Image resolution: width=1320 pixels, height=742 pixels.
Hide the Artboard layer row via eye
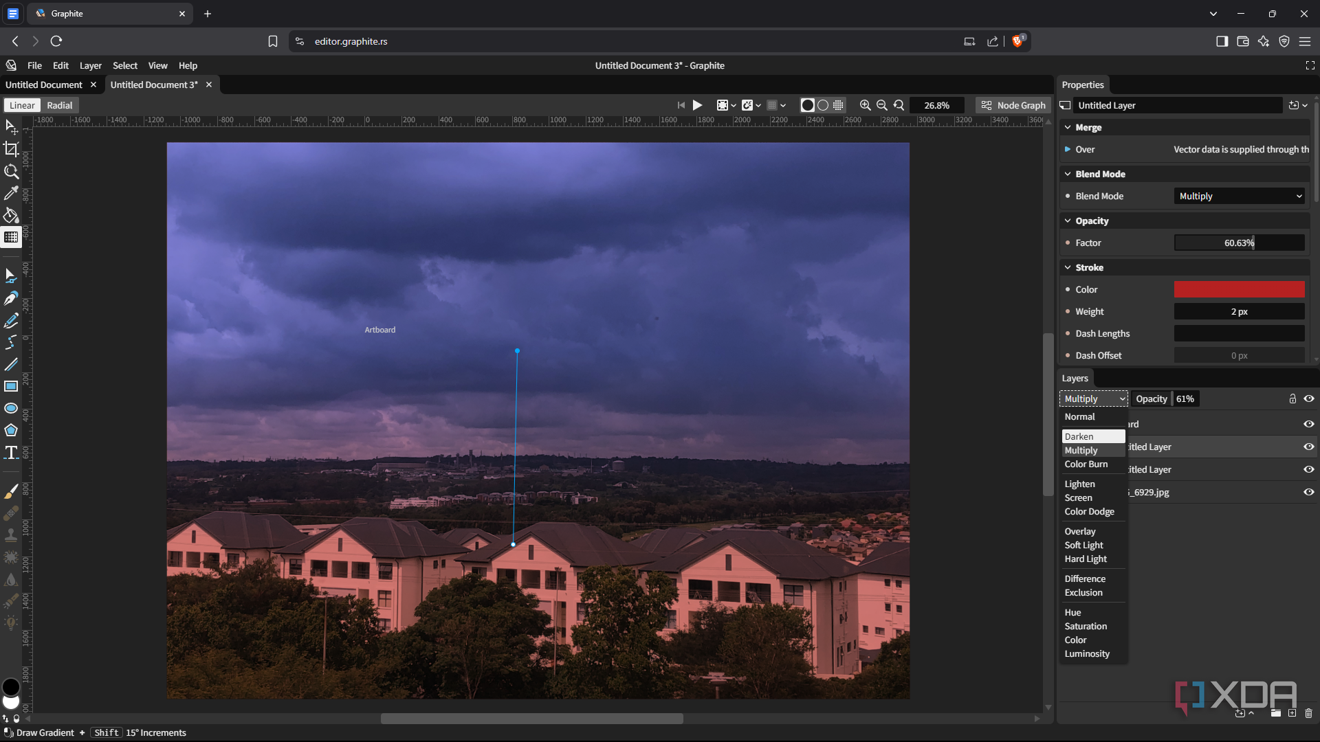(1309, 424)
